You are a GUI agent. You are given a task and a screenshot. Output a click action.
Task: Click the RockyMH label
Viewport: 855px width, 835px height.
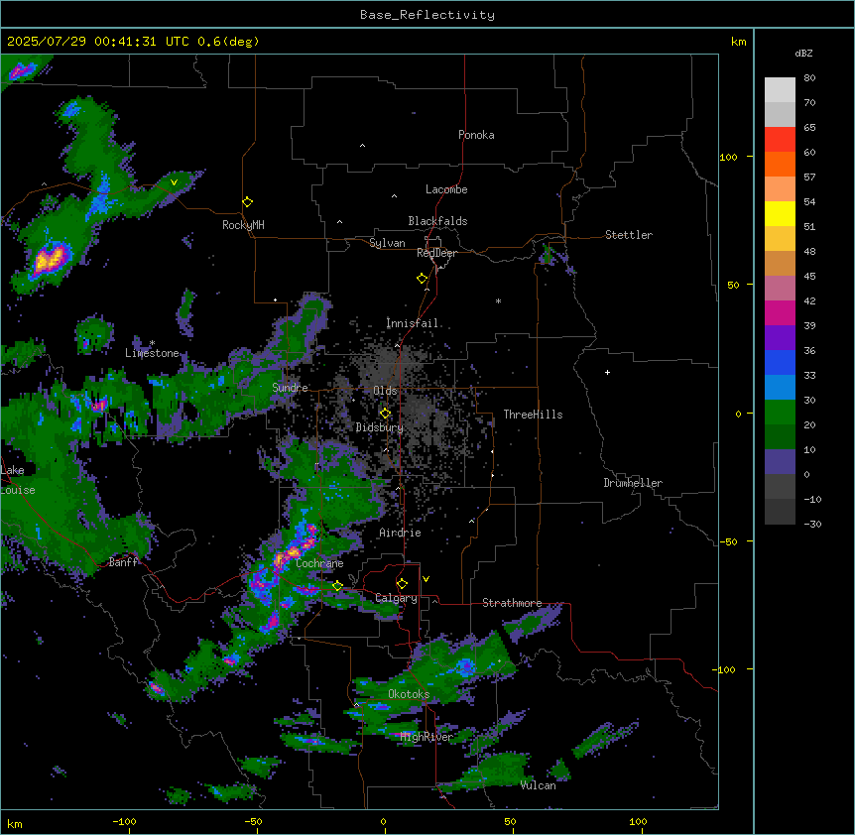pos(243,225)
